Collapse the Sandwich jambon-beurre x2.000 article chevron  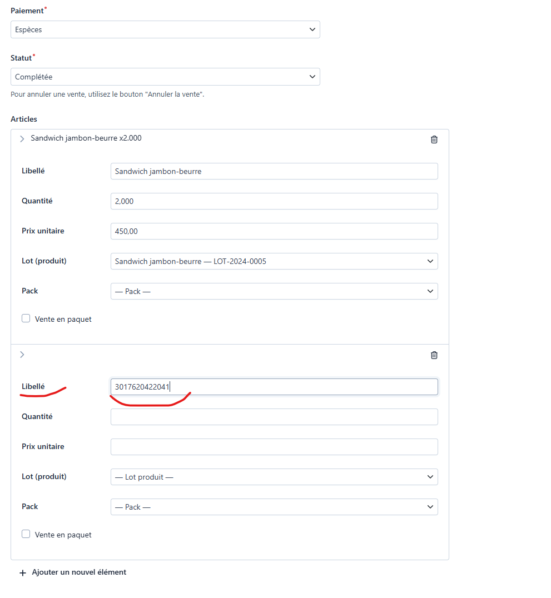click(22, 139)
